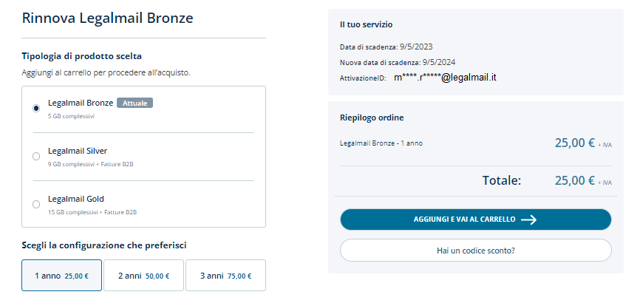Click the arrow icon on the cart button

pyautogui.click(x=528, y=219)
